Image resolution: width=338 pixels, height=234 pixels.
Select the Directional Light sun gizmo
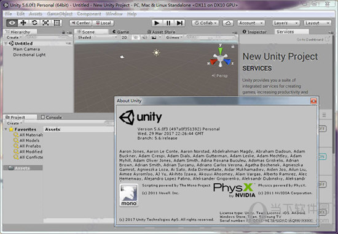pos(156,53)
